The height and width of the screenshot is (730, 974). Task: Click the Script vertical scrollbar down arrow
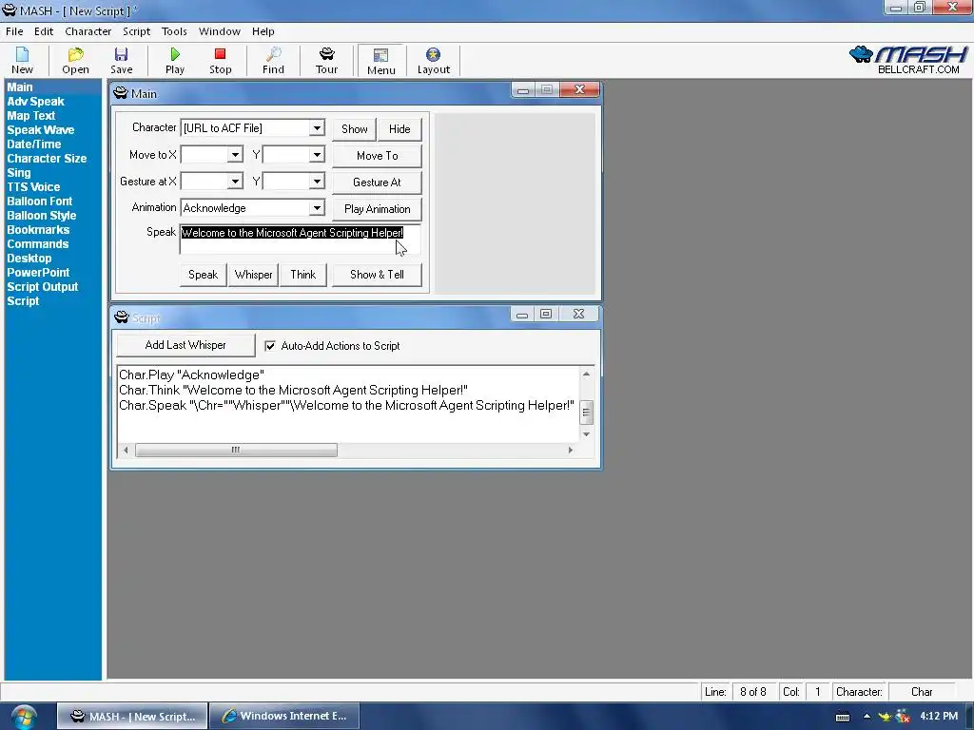click(x=586, y=433)
